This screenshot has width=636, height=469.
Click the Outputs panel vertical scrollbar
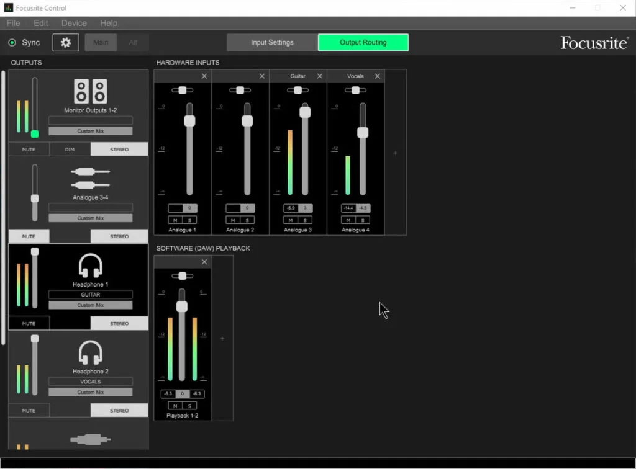click(3, 208)
